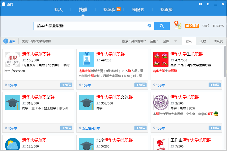
Task: Join the 155/500 清华大学兼职群 with +加群
Action: [66, 85]
